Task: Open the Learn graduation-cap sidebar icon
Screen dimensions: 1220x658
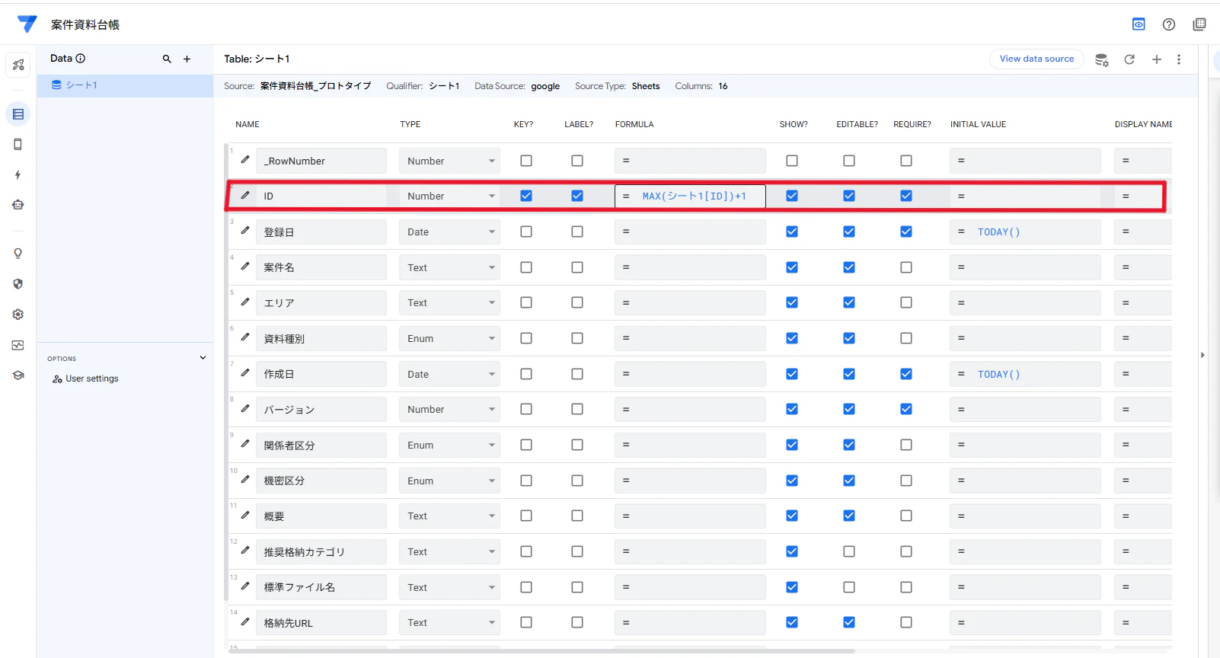Action: (18, 375)
